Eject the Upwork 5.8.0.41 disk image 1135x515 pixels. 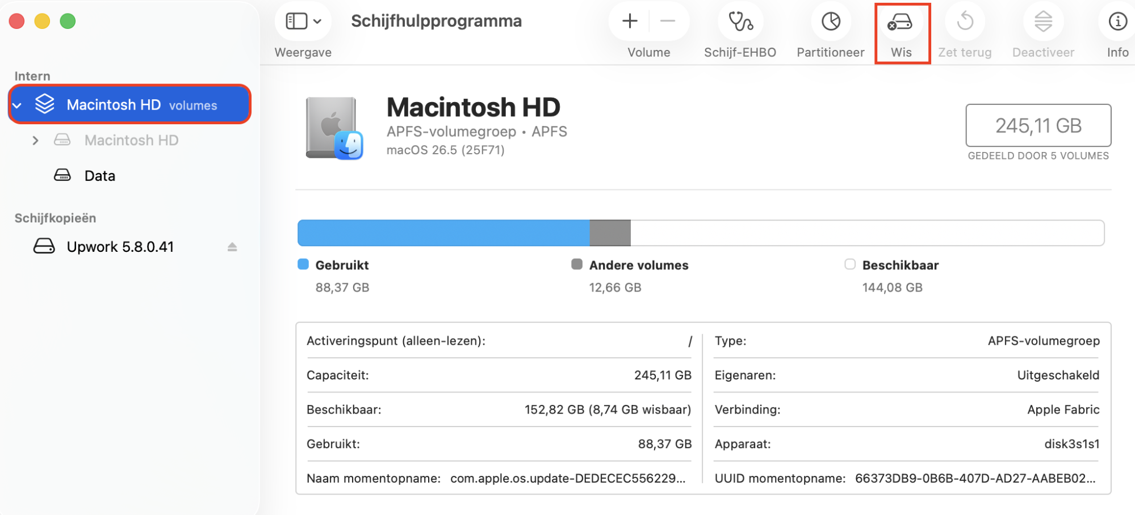[x=232, y=247]
